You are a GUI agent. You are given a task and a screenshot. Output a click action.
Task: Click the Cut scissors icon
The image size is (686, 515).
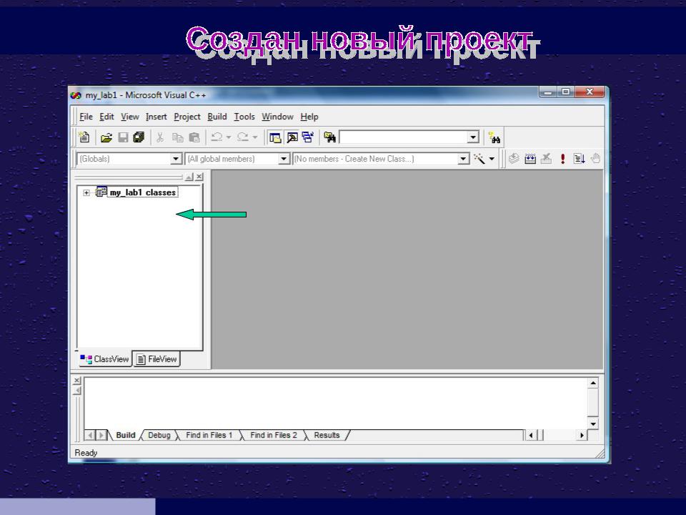(160, 137)
